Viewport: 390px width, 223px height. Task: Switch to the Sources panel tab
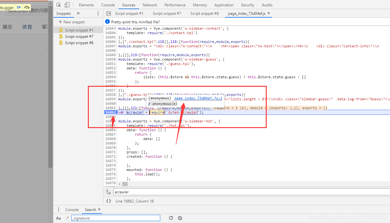(129, 5)
